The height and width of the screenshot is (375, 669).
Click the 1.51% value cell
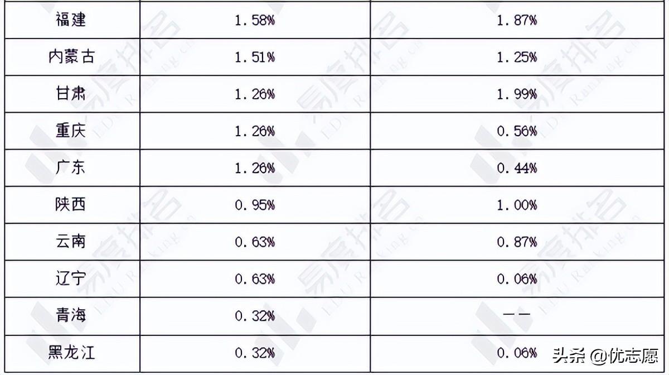[255, 57]
